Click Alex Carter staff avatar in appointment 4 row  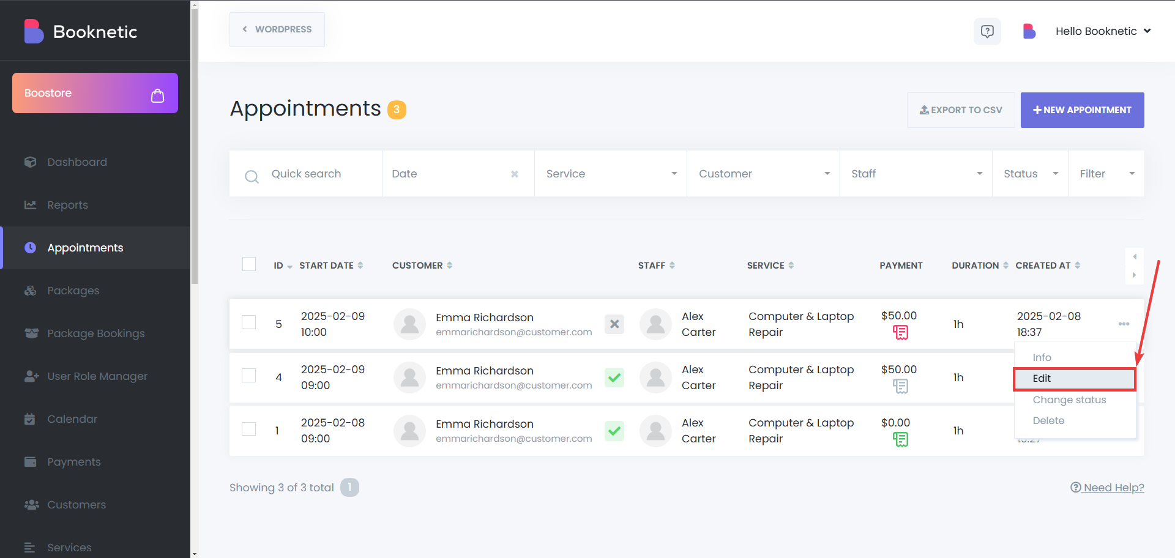655,378
